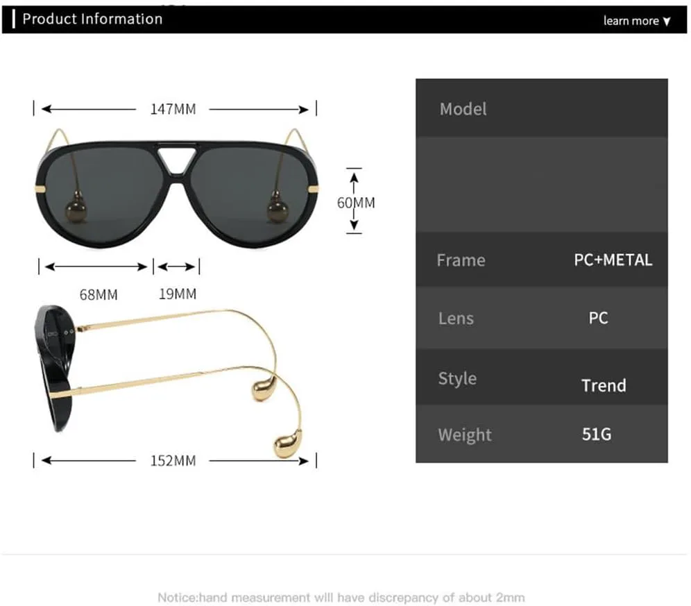Click the Trend style value
691x606 pixels.
603,385
